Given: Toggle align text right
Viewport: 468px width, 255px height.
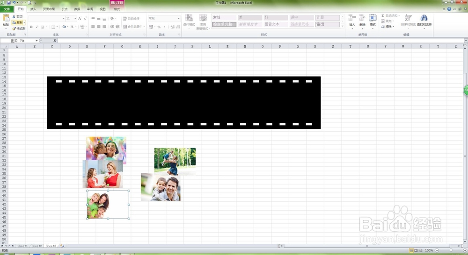Looking at the screenshot, I should [104, 27].
